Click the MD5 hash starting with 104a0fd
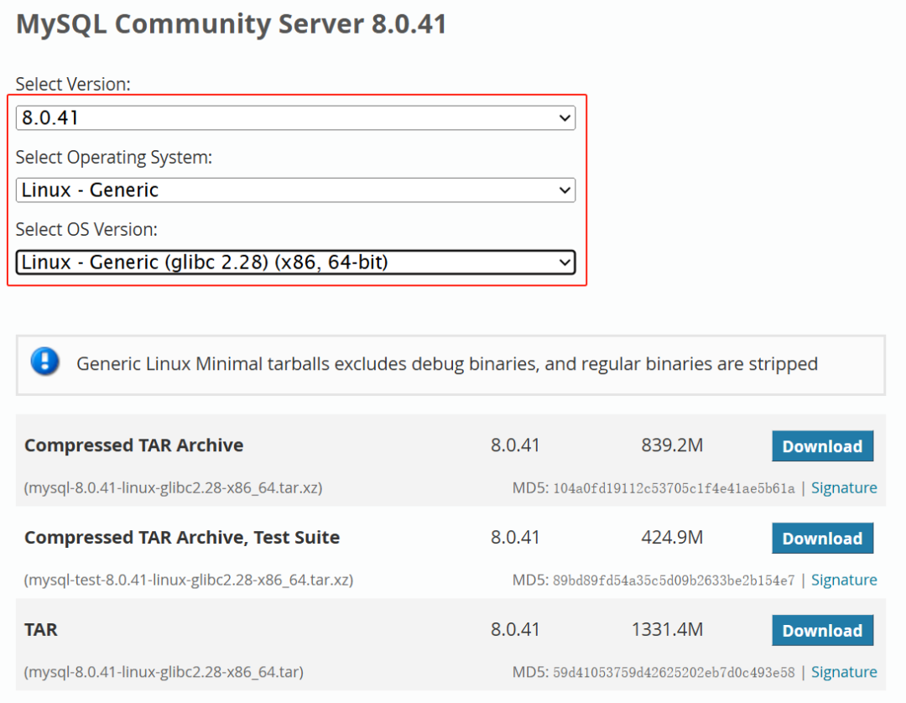The image size is (906, 703). pyautogui.click(x=674, y=489)
